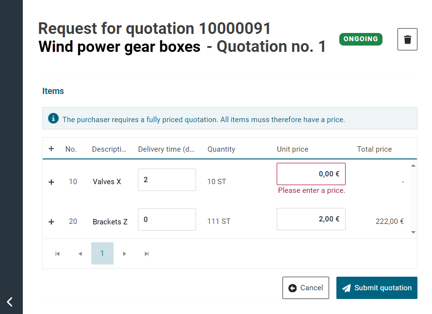Click delivery time field for Brackets Z
This screenshot has width=432, height=314.
pyautogui.click(x=166, y=220)
